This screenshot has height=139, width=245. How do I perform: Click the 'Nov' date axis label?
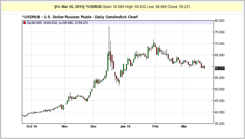(65, 126)
